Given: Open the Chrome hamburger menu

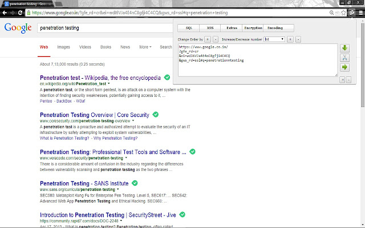Looking at the screenshot, I should tap(360, 13).
